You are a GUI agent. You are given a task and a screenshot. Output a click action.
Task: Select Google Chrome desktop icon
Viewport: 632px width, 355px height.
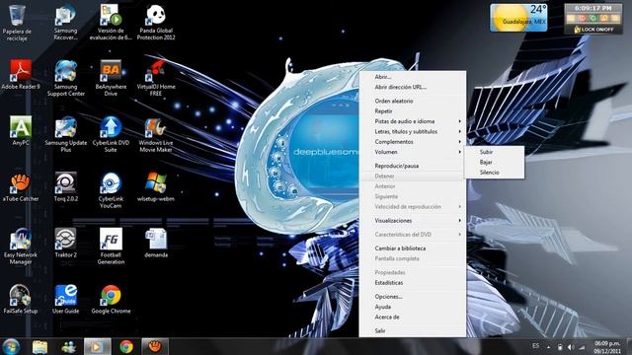click(x=111, y=300)
